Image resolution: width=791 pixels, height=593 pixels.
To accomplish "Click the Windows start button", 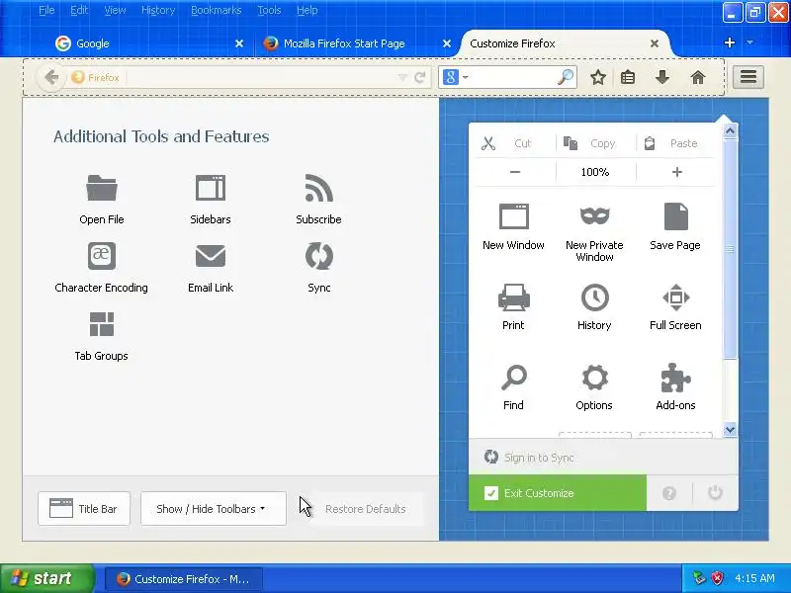I will [46, 578].
